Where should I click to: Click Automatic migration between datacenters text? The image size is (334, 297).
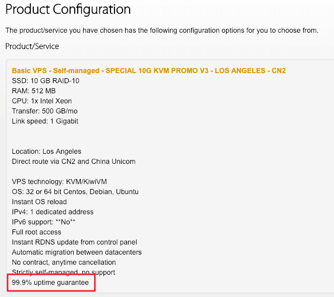[77, 252]
